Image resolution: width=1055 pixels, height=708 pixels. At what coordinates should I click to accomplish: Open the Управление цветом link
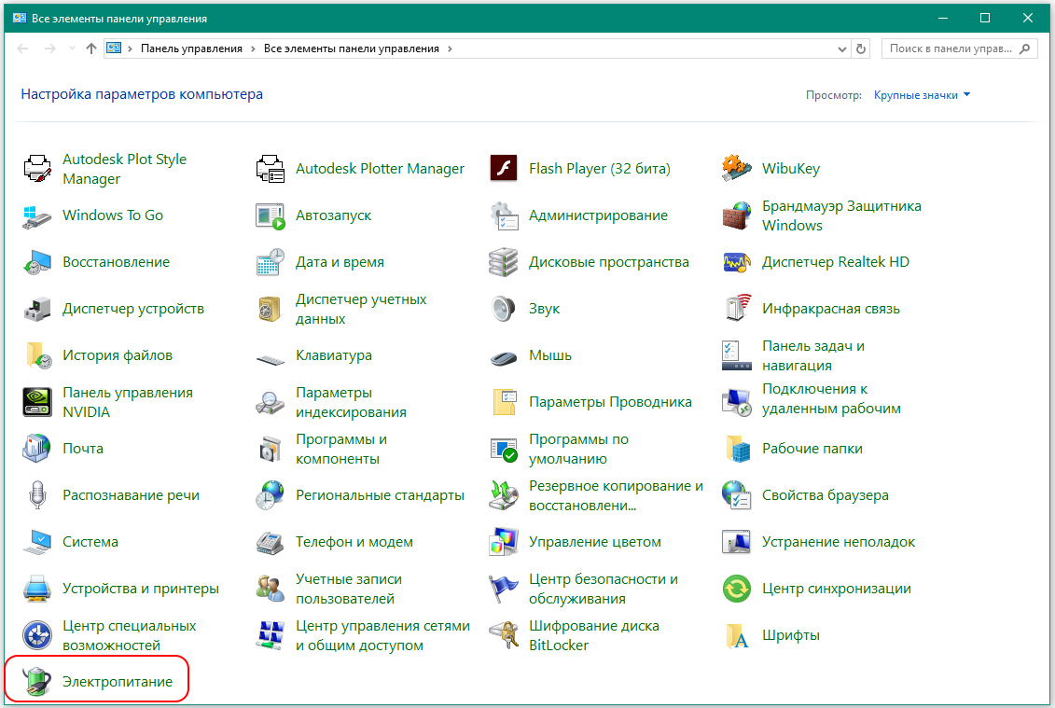point(595,542)
